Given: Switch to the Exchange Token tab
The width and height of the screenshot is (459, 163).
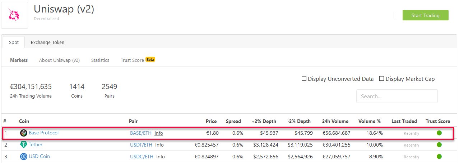Looking at the screenshot, I should click(47, 42).
